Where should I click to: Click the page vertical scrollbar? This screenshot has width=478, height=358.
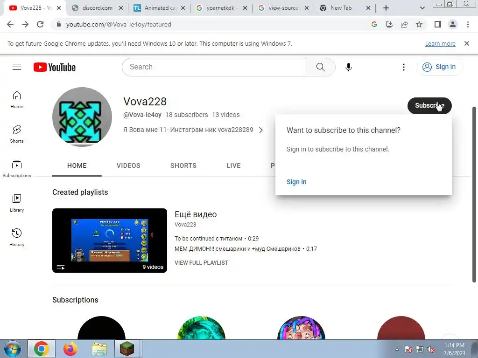click(x=475, y=195)
